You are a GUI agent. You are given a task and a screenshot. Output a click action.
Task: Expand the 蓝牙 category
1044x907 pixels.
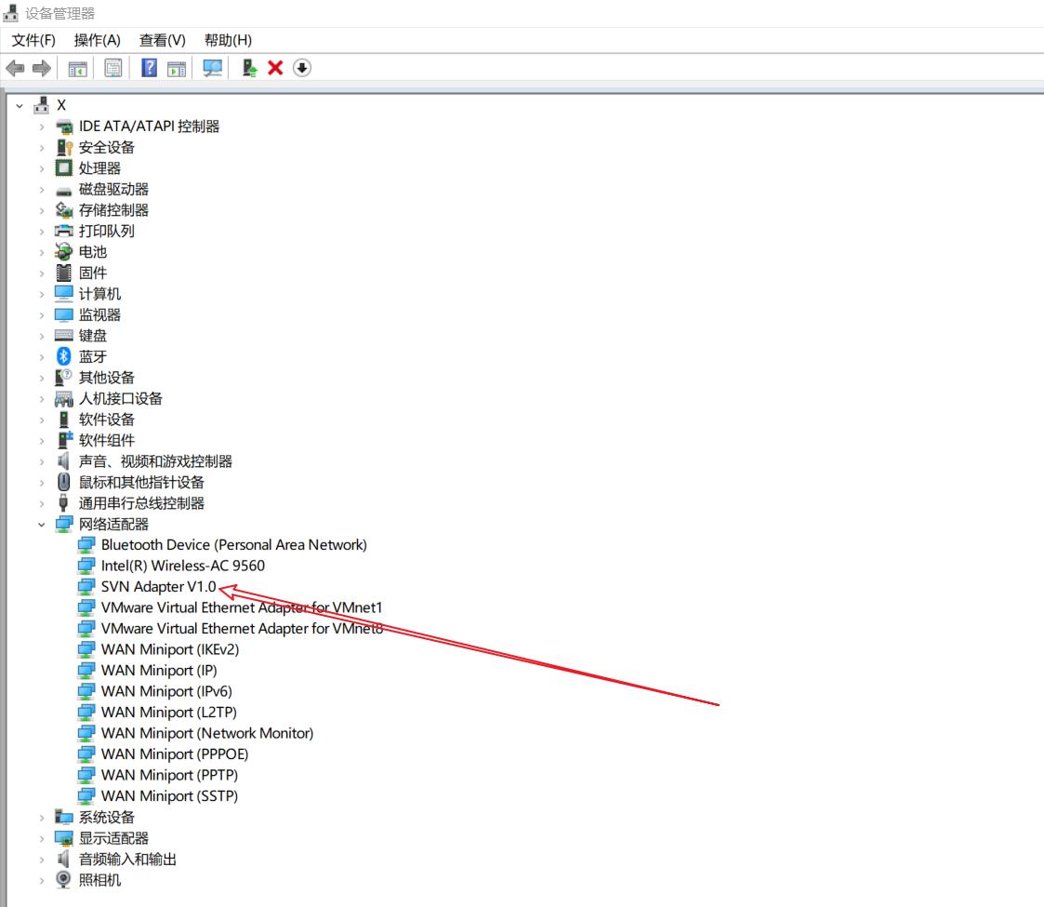(42, 357)
